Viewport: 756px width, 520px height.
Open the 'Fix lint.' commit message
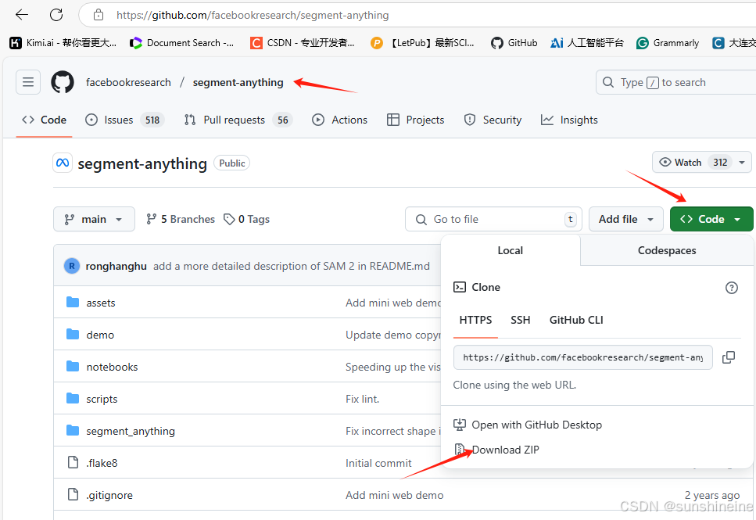(x=363, y=399)
